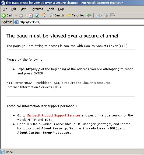Click the Edit page toolbar icon
144x155 pixels.
coord(113,15)
